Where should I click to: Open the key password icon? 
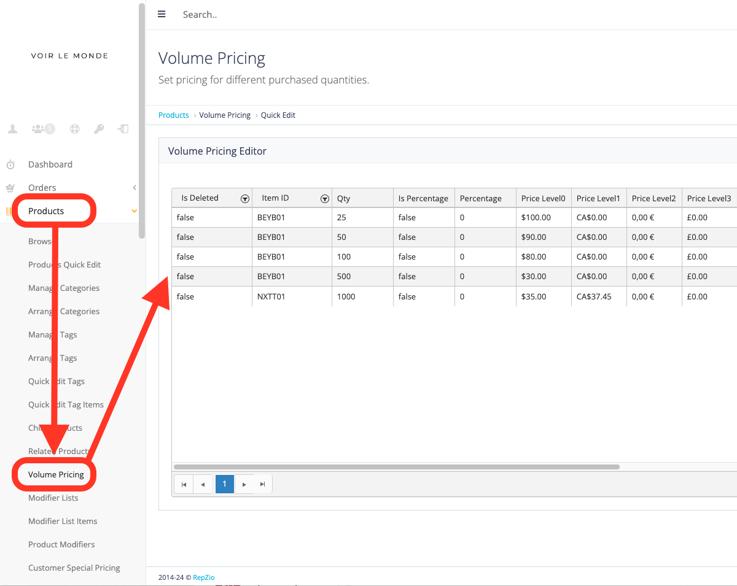[x=99, y=129]
